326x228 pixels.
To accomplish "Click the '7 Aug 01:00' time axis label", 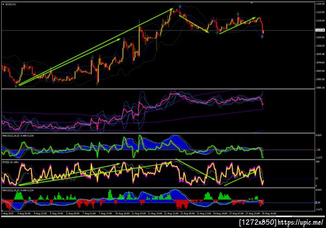I will [89, 213].
